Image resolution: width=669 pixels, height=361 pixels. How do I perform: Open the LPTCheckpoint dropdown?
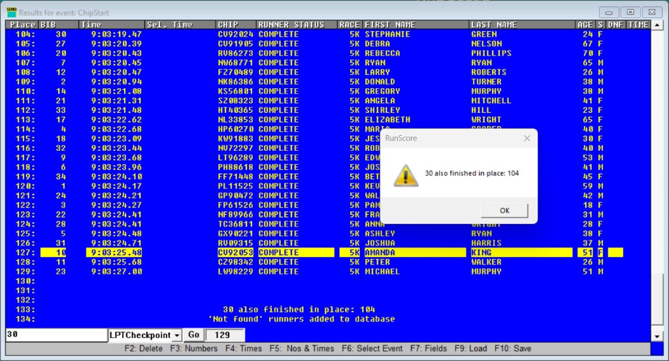point(176,336)
